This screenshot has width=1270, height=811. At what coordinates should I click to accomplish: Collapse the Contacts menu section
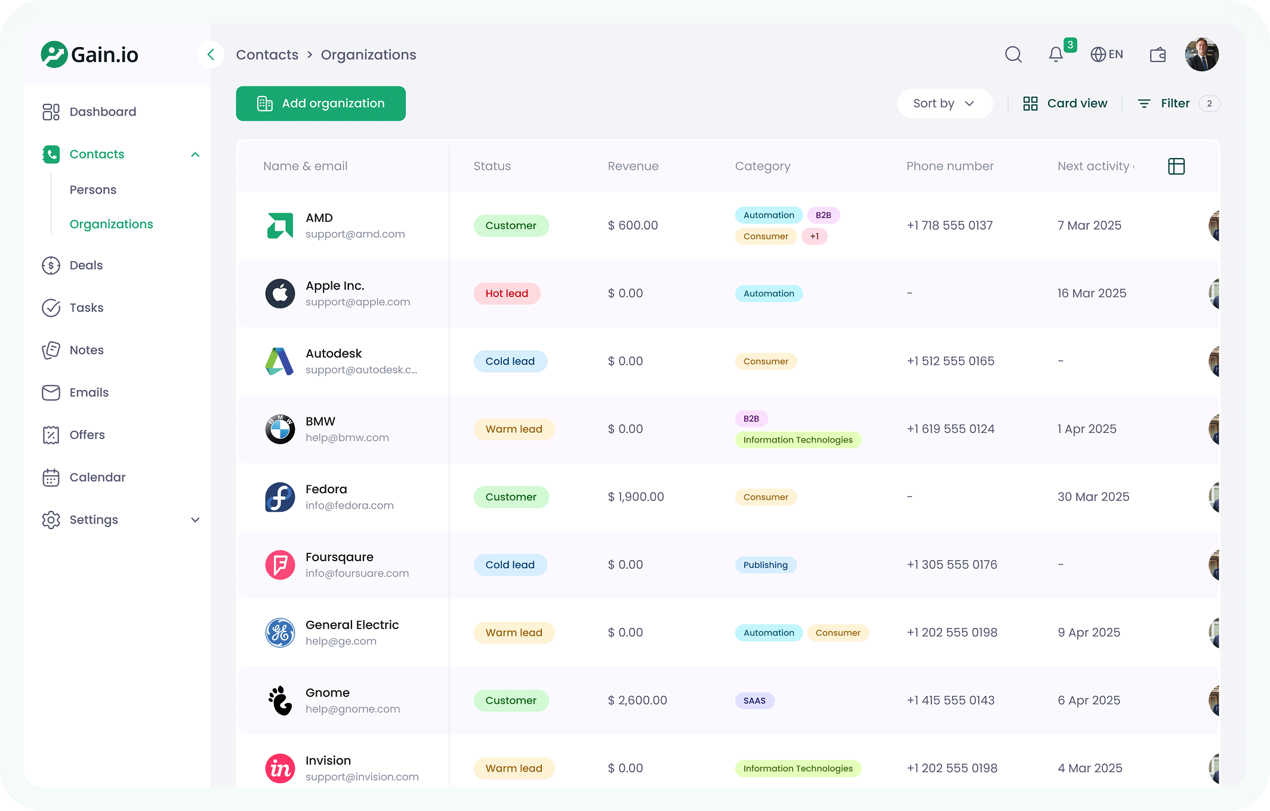[x=195, y=154]
